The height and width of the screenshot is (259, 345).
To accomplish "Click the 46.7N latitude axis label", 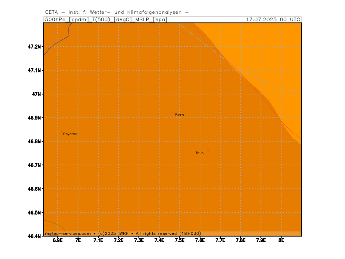I will (34, 165).
